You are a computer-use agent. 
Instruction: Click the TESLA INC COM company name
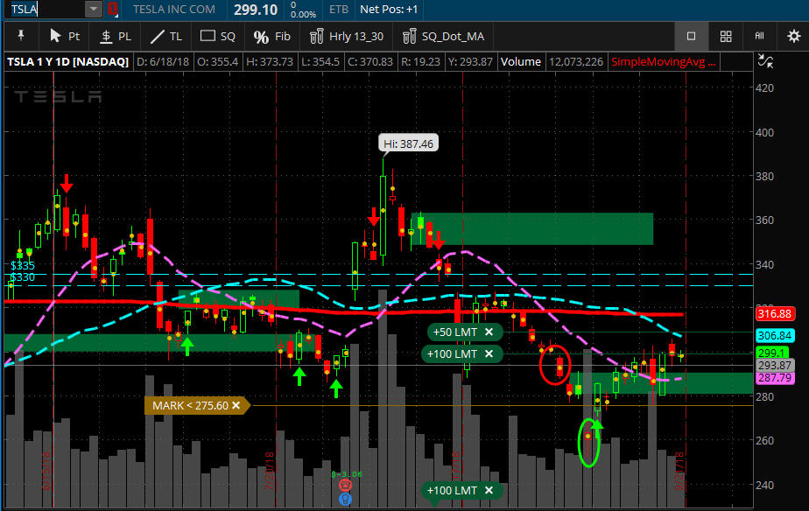[174, 10]
